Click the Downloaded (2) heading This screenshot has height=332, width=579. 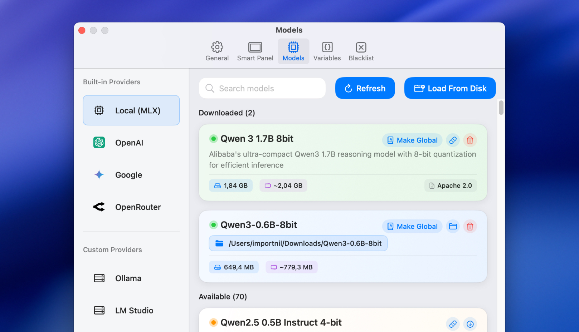tap(227, 113)
